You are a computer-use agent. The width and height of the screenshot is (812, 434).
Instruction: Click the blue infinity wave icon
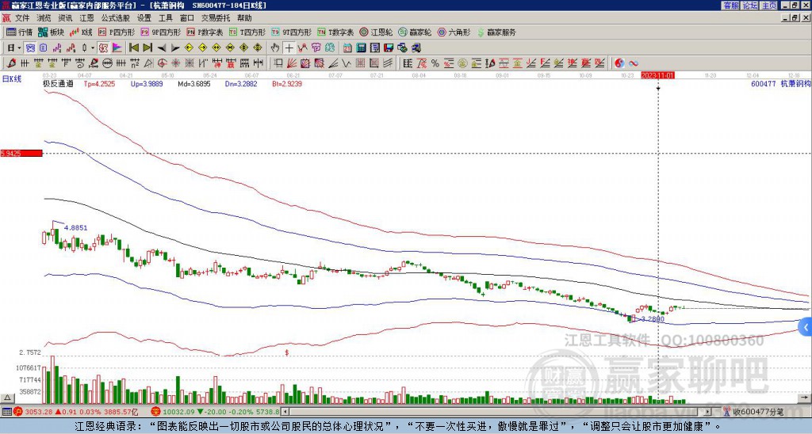click(x=634, y=63)
